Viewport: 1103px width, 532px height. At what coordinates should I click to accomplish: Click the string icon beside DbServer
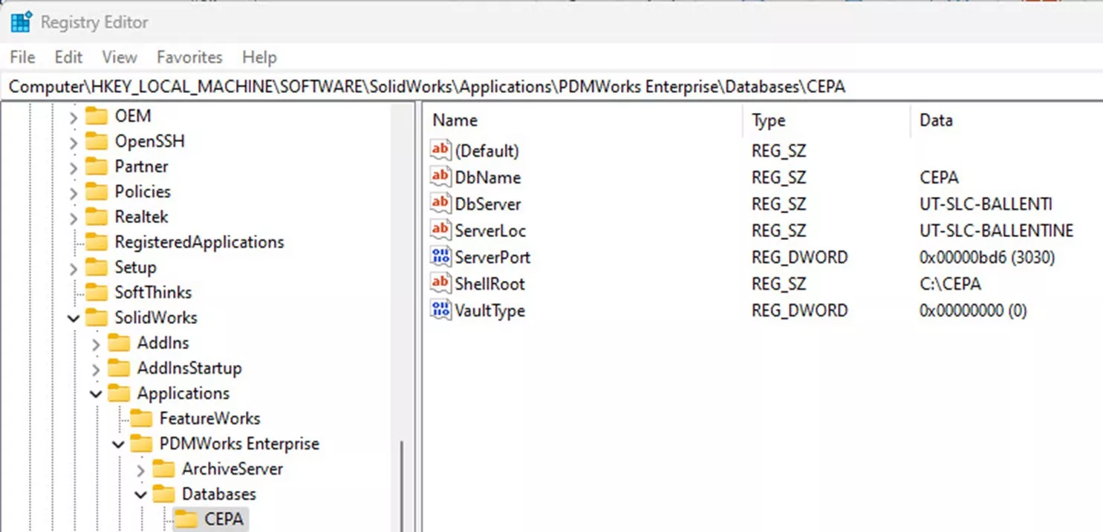coord(440,204)
